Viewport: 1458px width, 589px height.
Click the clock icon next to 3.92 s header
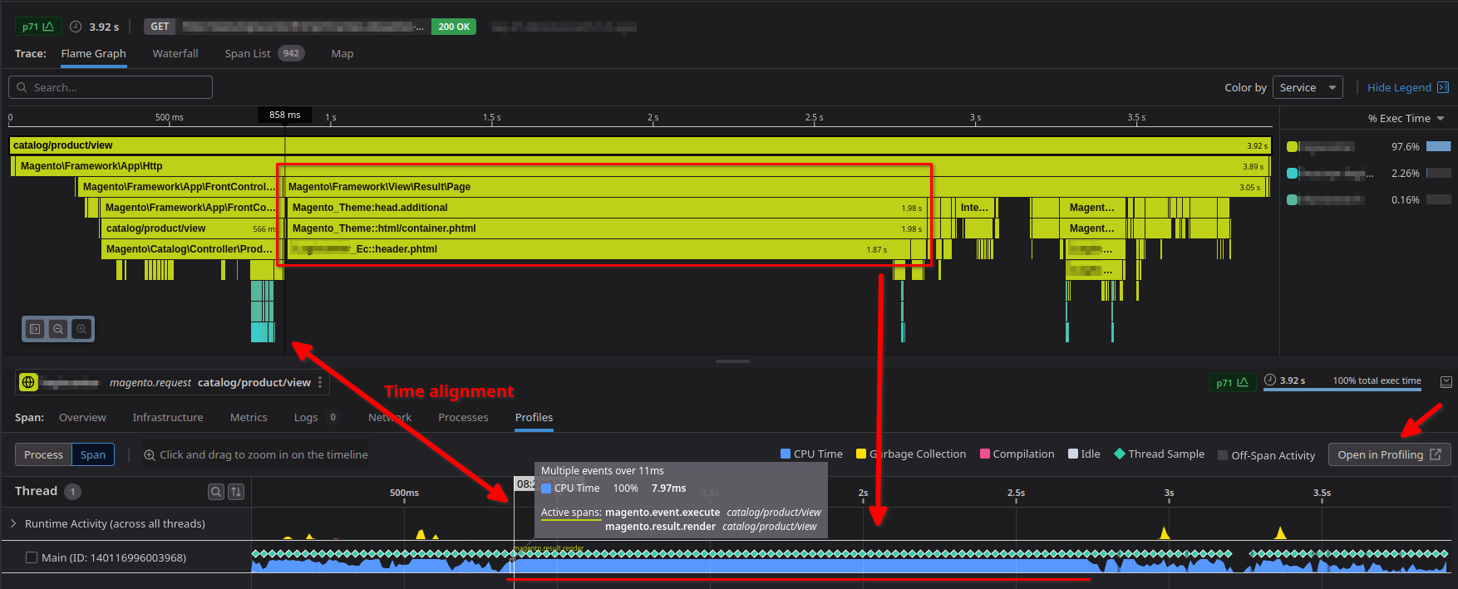[76, 27]
